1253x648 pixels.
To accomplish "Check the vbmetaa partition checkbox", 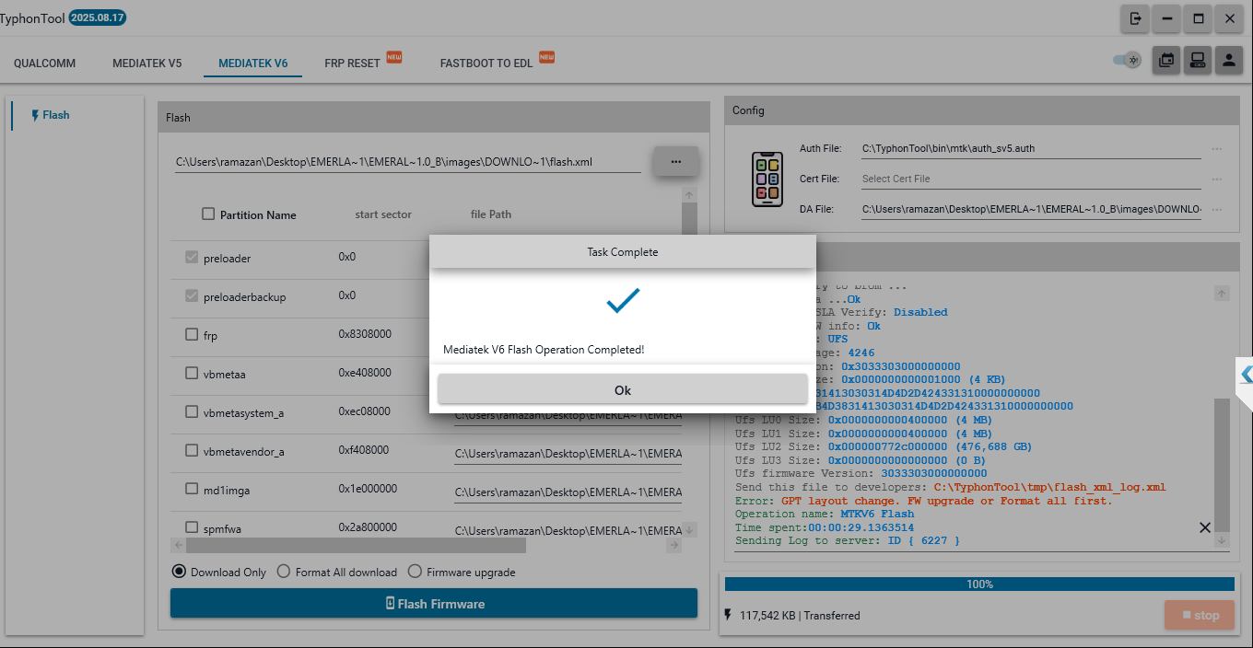I will pos(192,373).
